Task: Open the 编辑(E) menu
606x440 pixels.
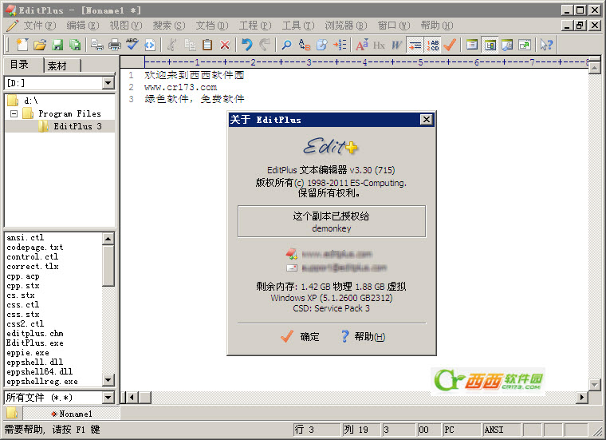Action: pos(83,26)
